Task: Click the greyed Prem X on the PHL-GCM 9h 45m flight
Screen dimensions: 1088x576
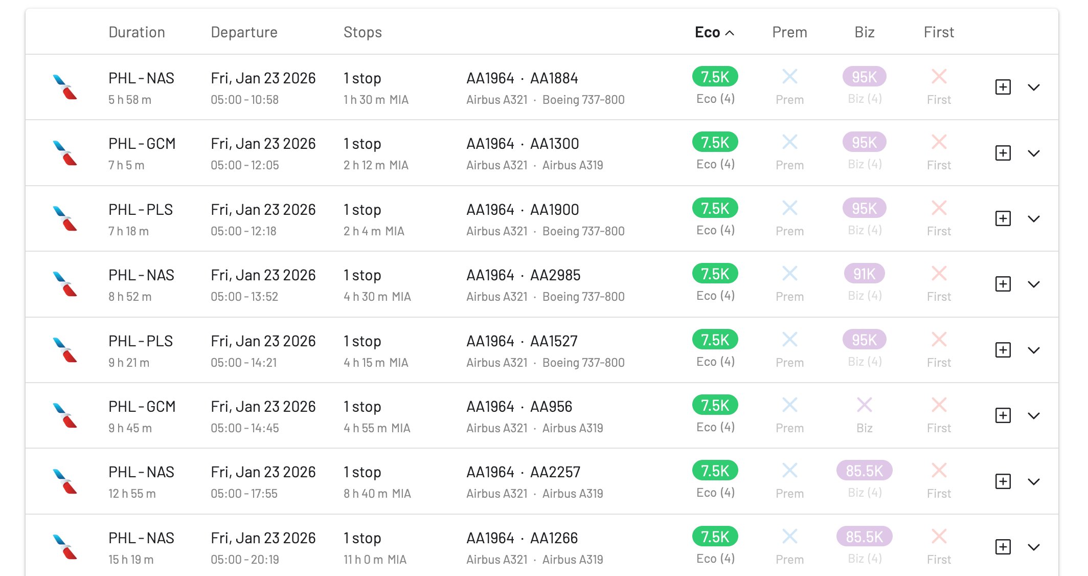Action: point(789,404)
